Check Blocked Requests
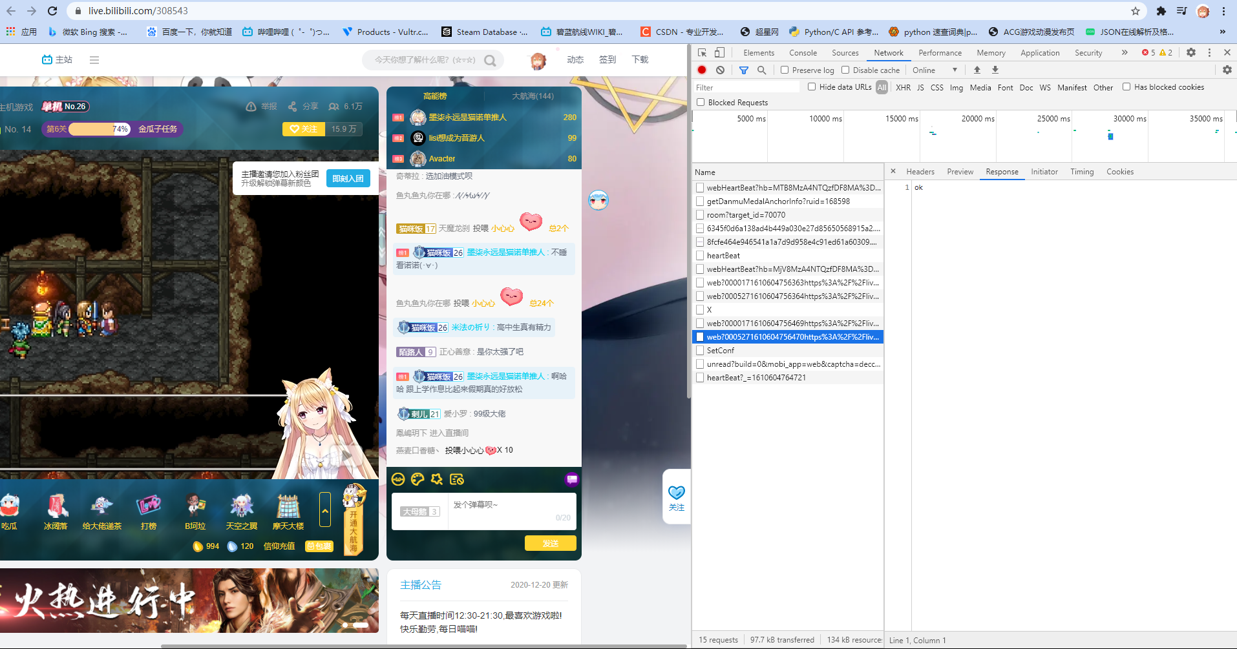The width and height of the screenshot is (1237, 649). (x=701, y=102)
